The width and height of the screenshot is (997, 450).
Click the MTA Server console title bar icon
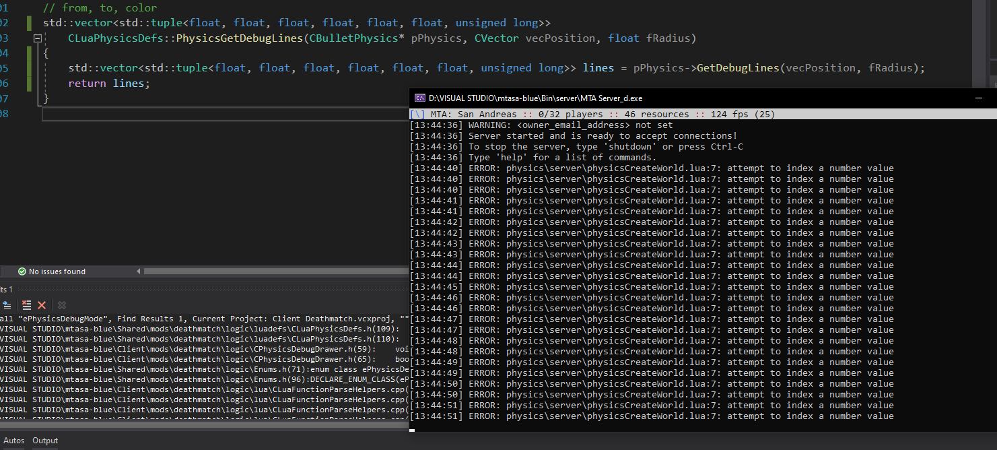tap(421, 98)
